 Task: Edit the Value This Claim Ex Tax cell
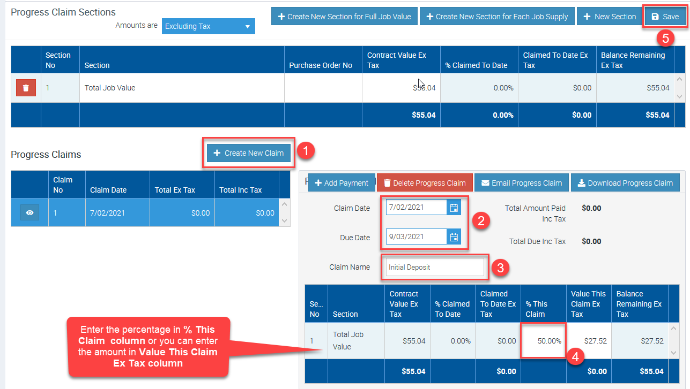[x=588, y=341]
